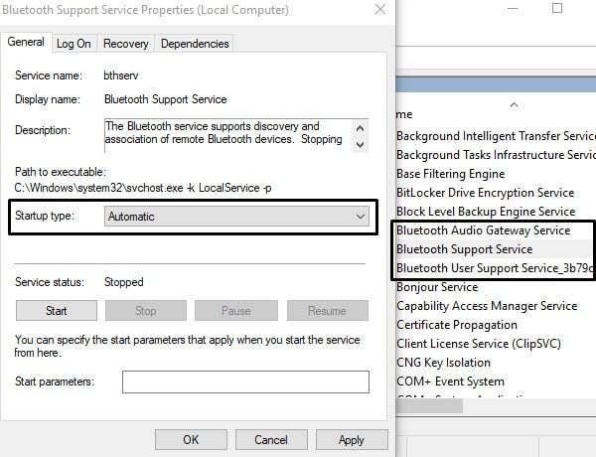Click the svchost.exe executable path text
This screenshot has height=457, width=596.
pyautogui.click(x=143, y=188)
